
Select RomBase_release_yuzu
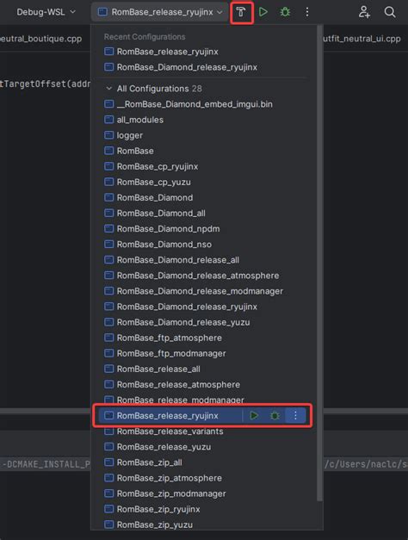(x=203, y=447)
